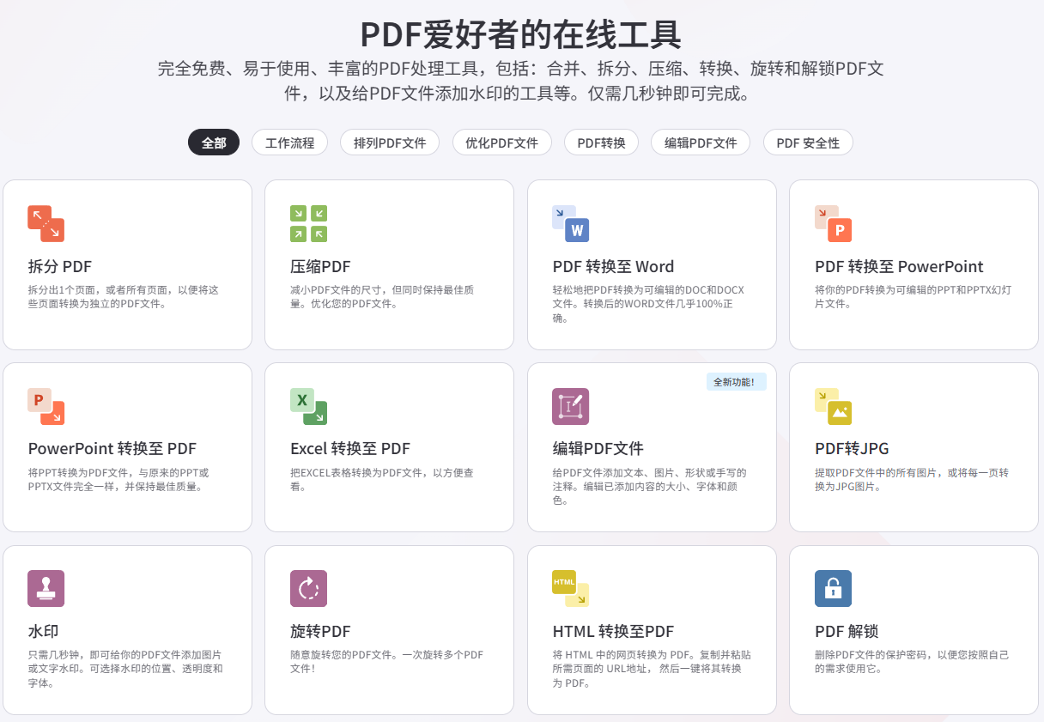This screenshot has height=722, width=1044.
Task: Click the 全新功能! badge on Edit PDF
Action: tap(736, 381)
